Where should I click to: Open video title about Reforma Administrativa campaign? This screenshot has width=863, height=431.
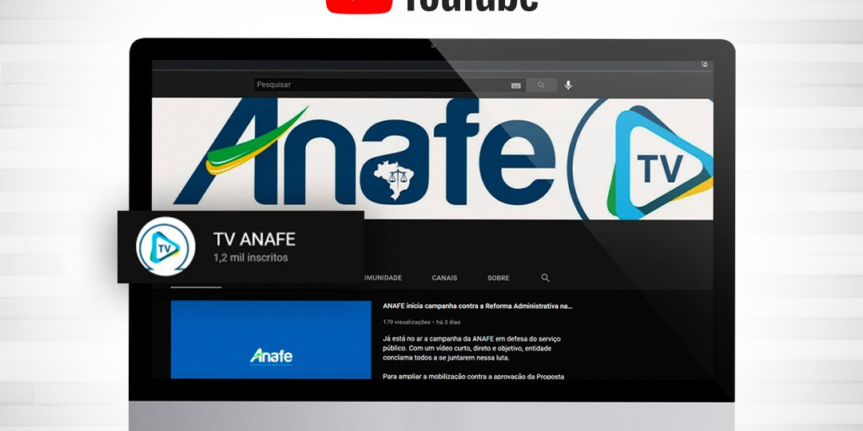coord(477,306)
